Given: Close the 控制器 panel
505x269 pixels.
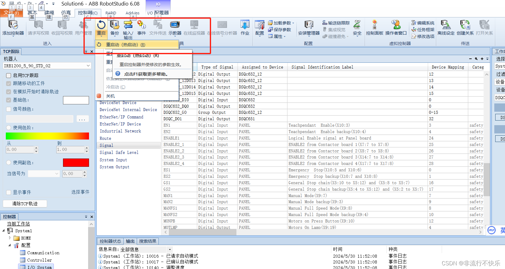Looking at the screenshot, I should point(92,217).
